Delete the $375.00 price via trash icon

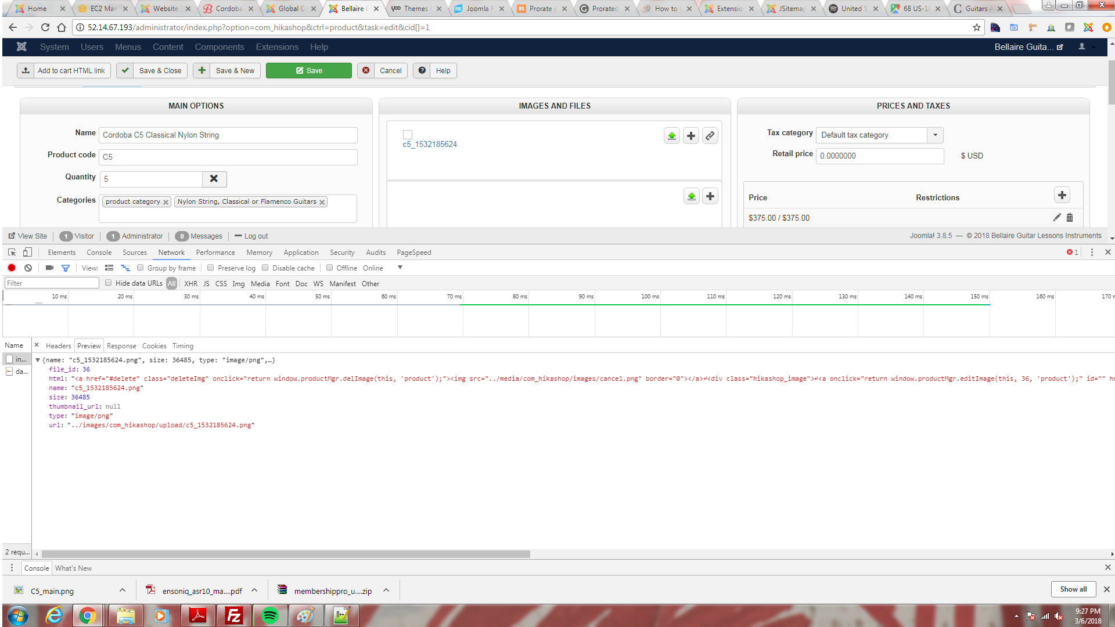[1070, 218]
